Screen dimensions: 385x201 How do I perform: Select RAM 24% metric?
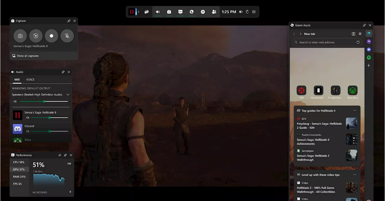(x=19, y=177)
